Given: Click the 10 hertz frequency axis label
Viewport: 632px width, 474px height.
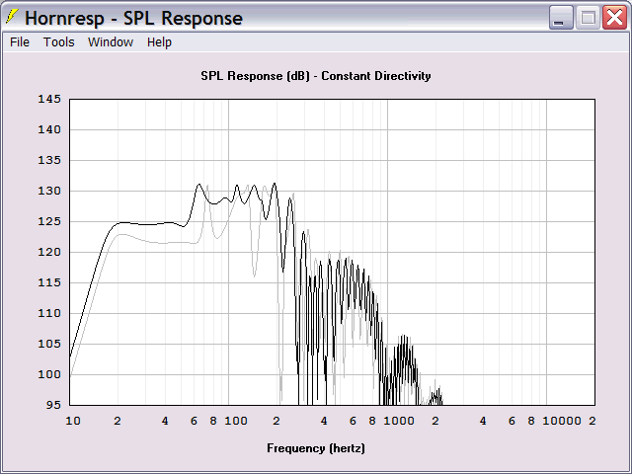Looking at the screenshot, I should [73, 421].
